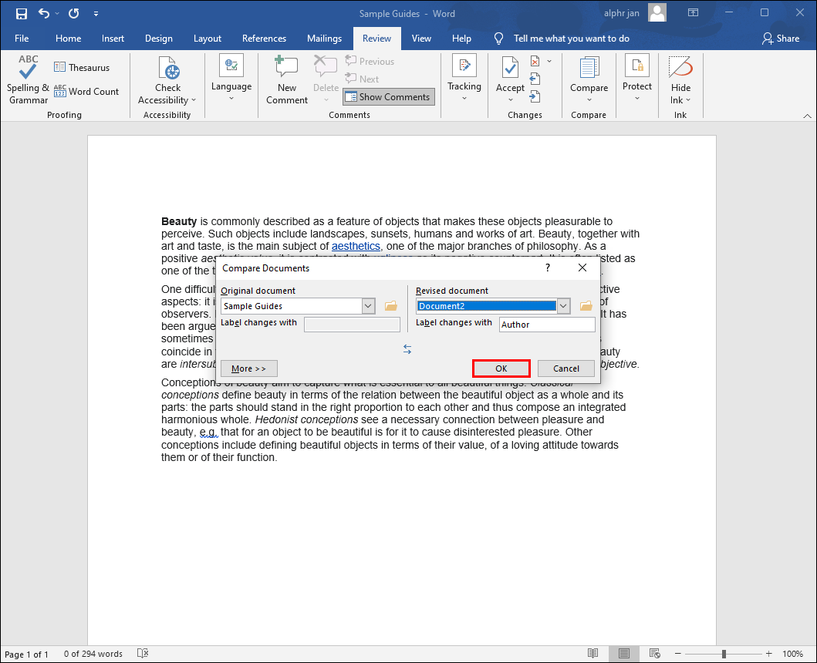
Task: Swap documents using the arrows icon
Action: 407,349
